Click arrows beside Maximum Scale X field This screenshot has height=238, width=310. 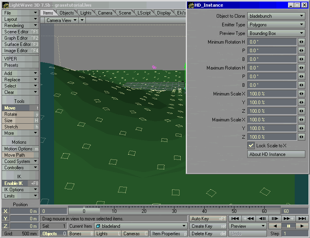[x=301, y=119]
